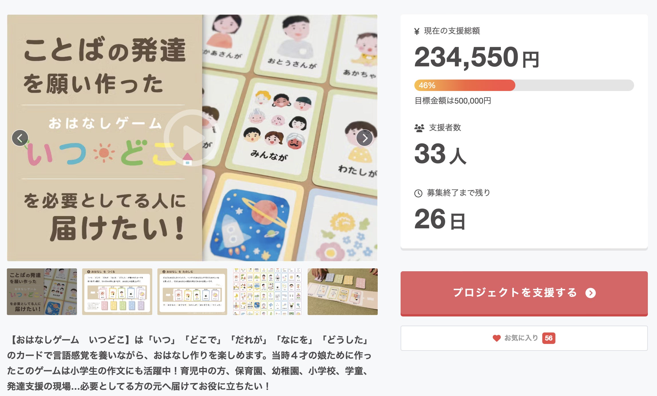
Task: Click the 目標金額は500,000円 goal text
Action: coord(453,101)
